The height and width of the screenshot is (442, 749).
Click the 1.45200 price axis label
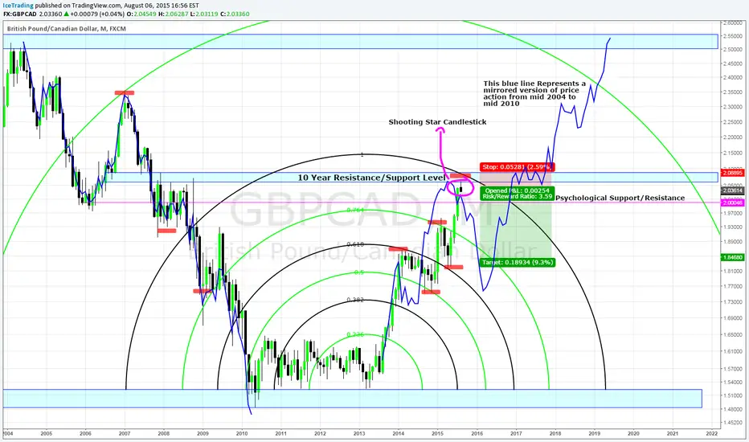click(733, 423)
